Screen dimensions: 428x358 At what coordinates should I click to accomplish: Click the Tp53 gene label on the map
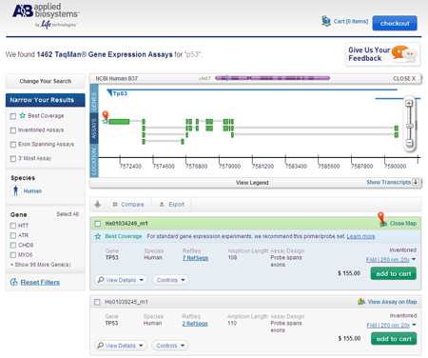click(x=120, y=93)
